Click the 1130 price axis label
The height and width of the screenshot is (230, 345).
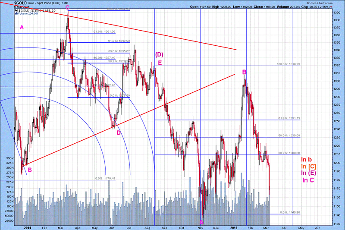pos(337,224)
